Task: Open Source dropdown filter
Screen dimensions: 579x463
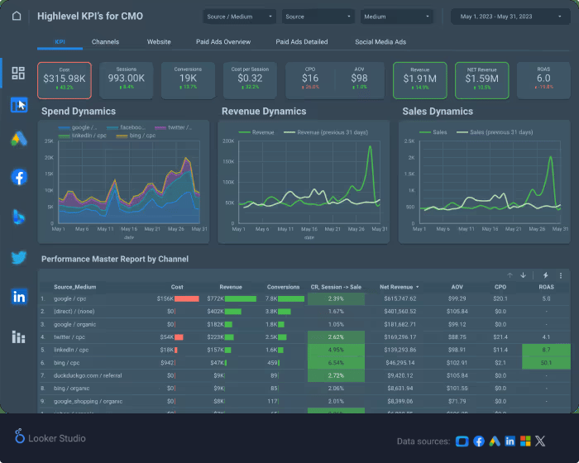Action: (x=318, y=17)
